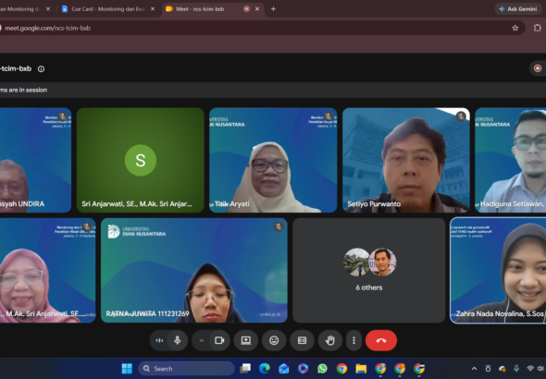The height and width of the screenshot is (379, 546).
Task: Close the Meet browser tab
Action: point(257,9)
